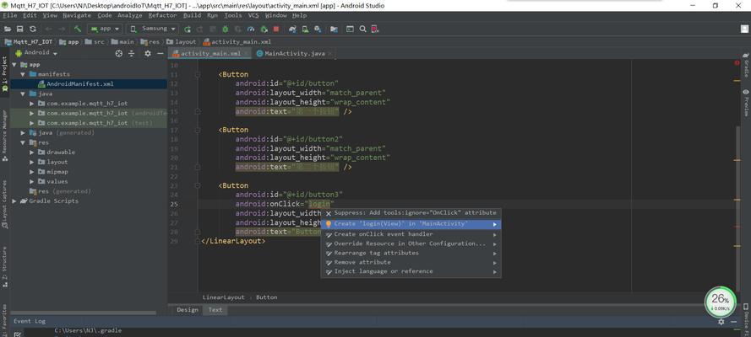Hide the project panel with minus icon

click(161, 53)
